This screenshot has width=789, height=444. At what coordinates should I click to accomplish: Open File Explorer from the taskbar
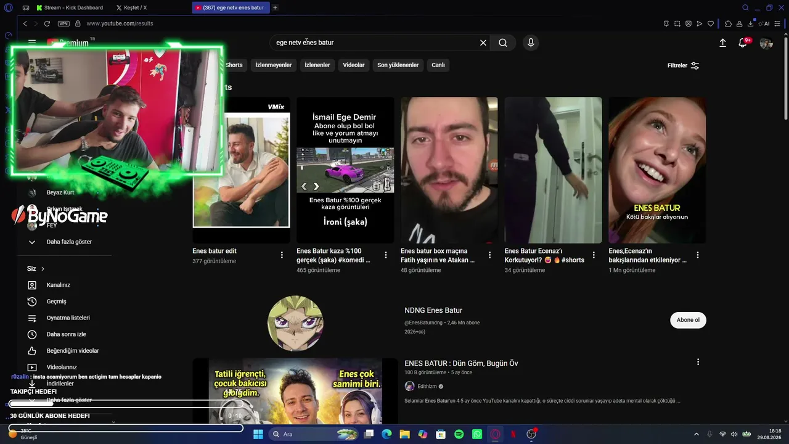(404, 434)
